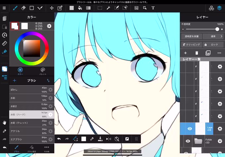Select the ぼかし brush

[32, 90]
